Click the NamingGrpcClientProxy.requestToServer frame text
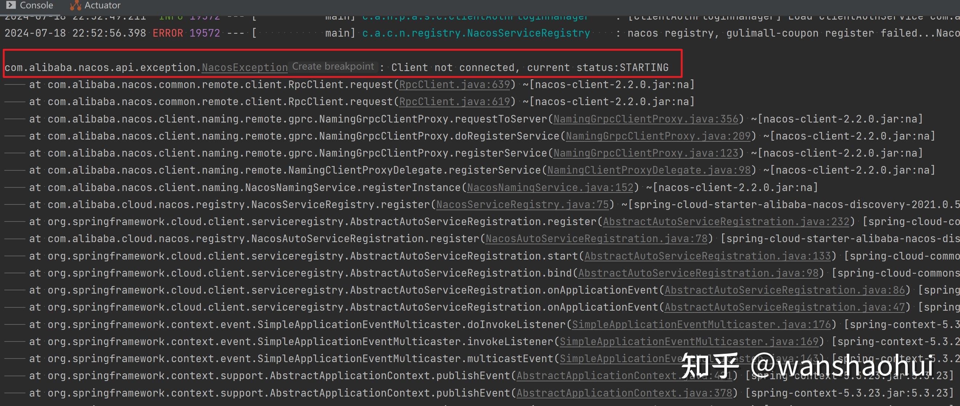 pos(433,119)
